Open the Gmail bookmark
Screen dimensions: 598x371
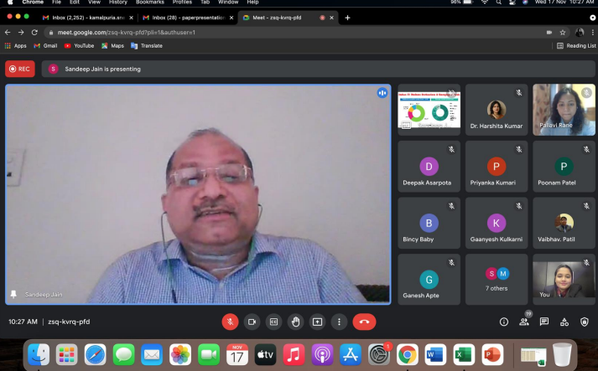45,46
